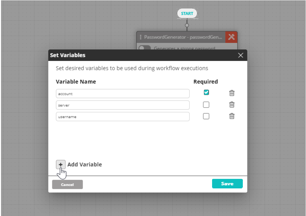Click the account variable name field
Viewport: 306px width, 216px height.
pyautogui.click(x=123, y=94)
